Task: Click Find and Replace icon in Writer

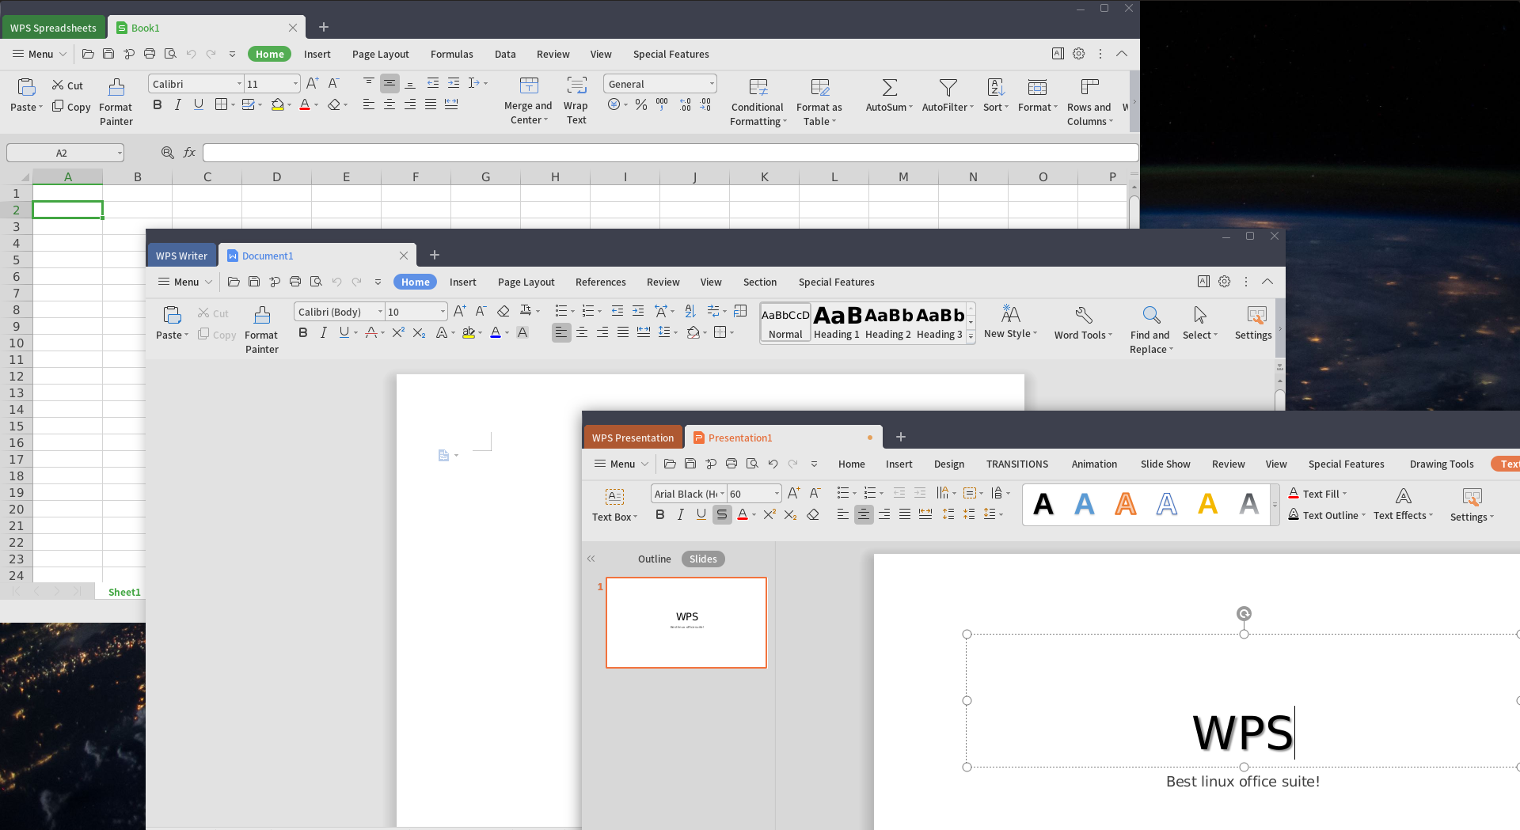Action: click(x=1151, y=315)
